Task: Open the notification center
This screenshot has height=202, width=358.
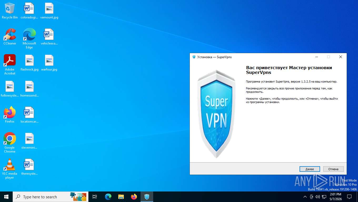Action: (x=349, y=197)
